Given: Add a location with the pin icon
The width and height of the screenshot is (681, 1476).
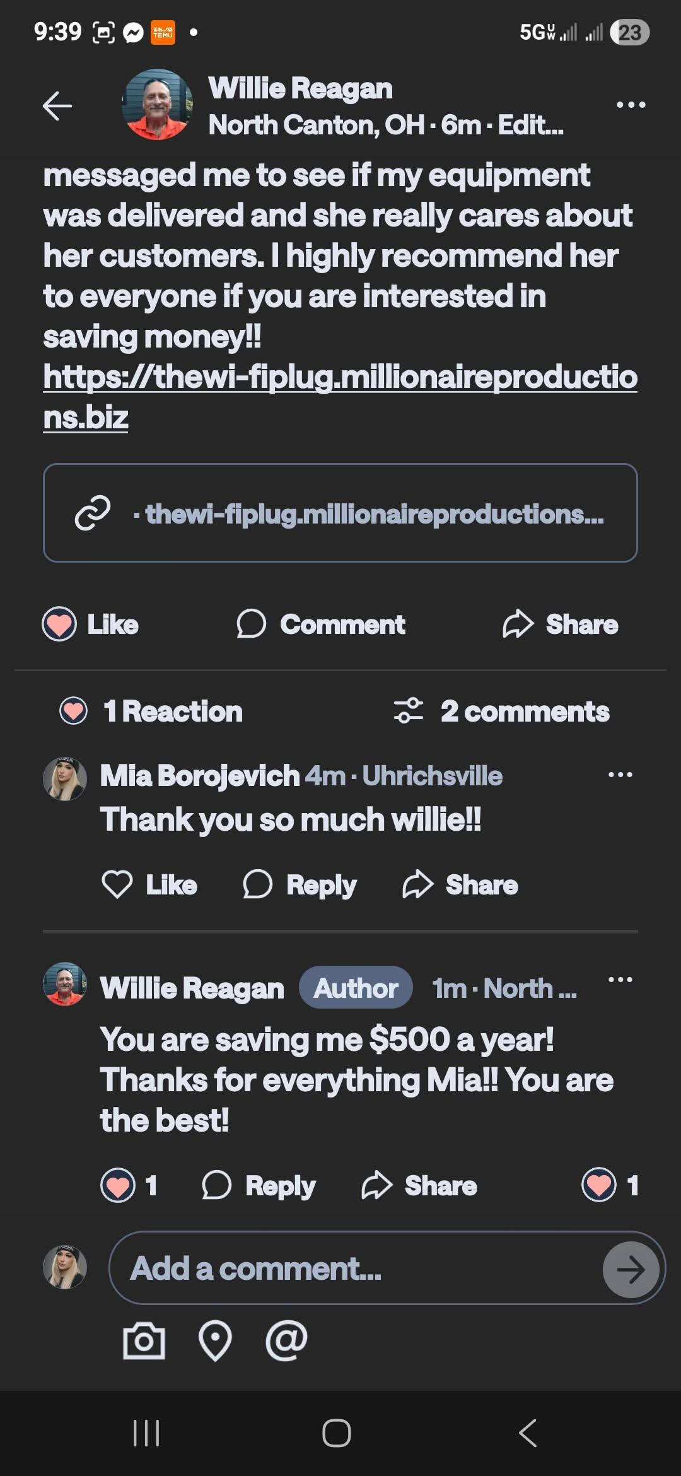Looking at the screenshot, I should click(x=215, y=1341).
